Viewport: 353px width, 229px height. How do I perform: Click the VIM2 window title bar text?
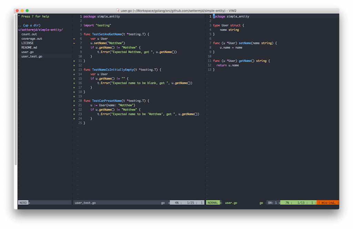point(178,10)
